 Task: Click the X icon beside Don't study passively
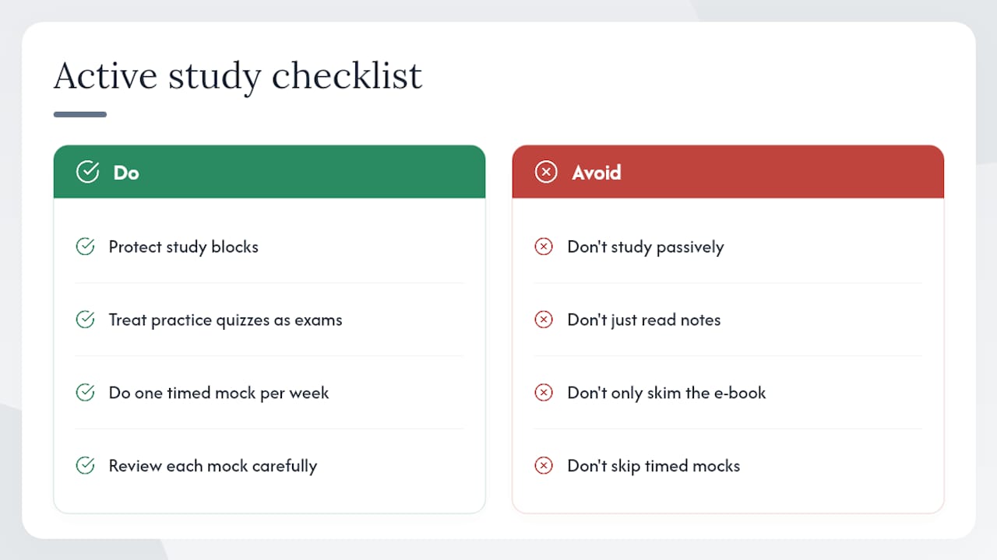tap(544, 247)
